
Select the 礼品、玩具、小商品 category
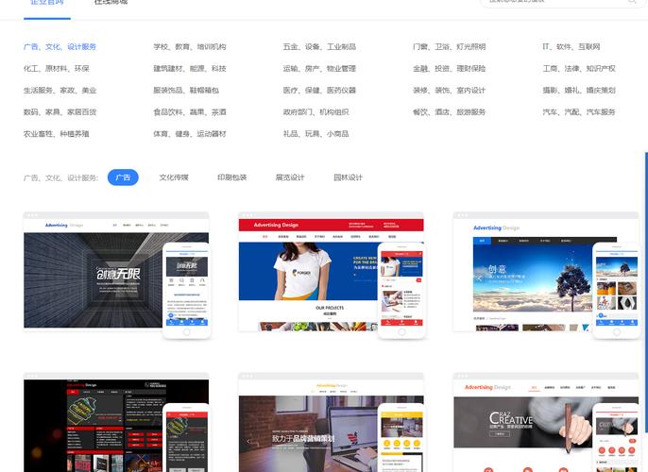tap(315, 134)
